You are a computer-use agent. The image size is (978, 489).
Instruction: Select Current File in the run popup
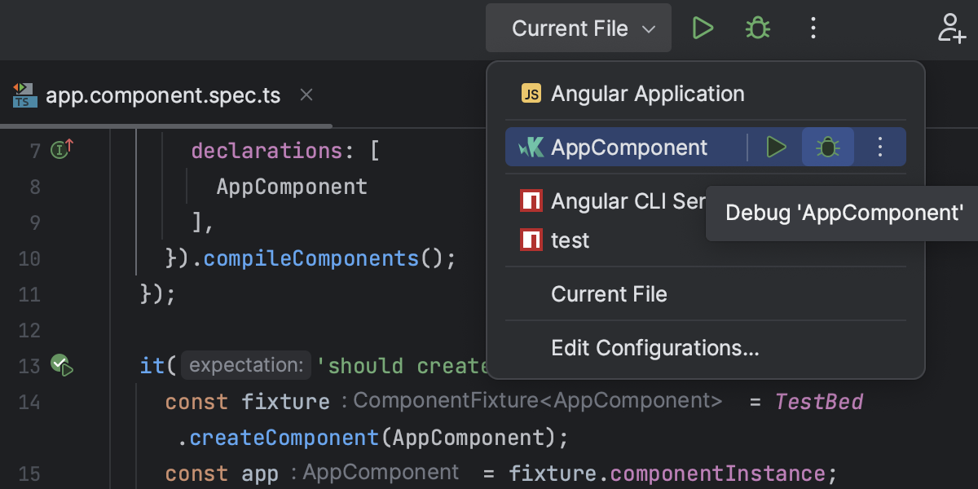(610, 293)
